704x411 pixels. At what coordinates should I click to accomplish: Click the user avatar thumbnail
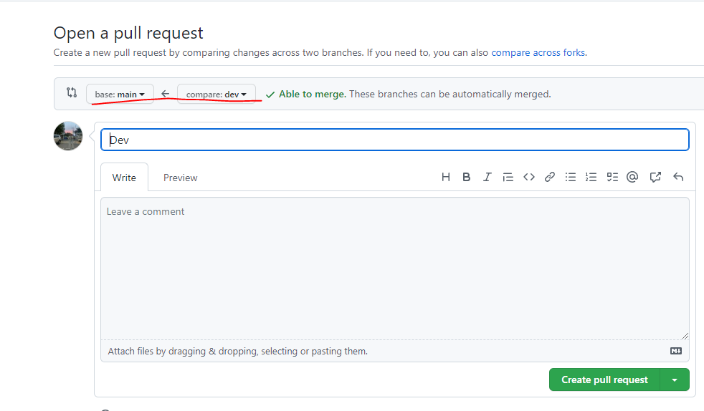point(68,136)
